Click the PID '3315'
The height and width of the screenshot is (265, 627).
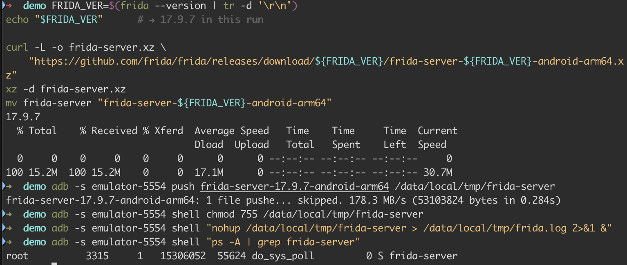click(97, 256)
